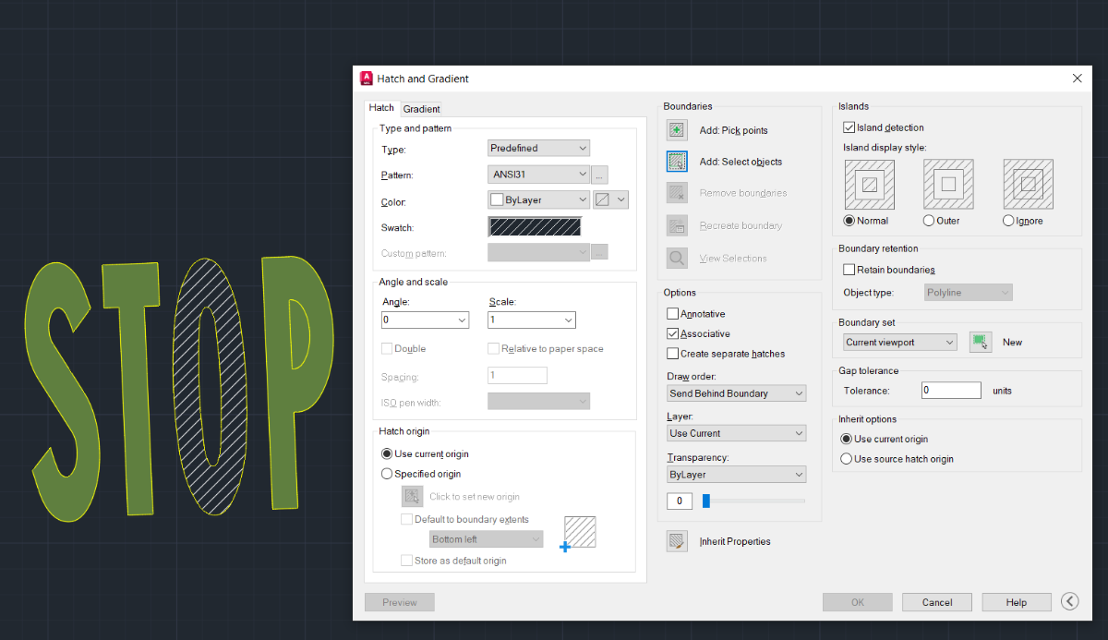Click the Add: Select objects icon
Screen dimensions: 1108x640
[677, 162]
